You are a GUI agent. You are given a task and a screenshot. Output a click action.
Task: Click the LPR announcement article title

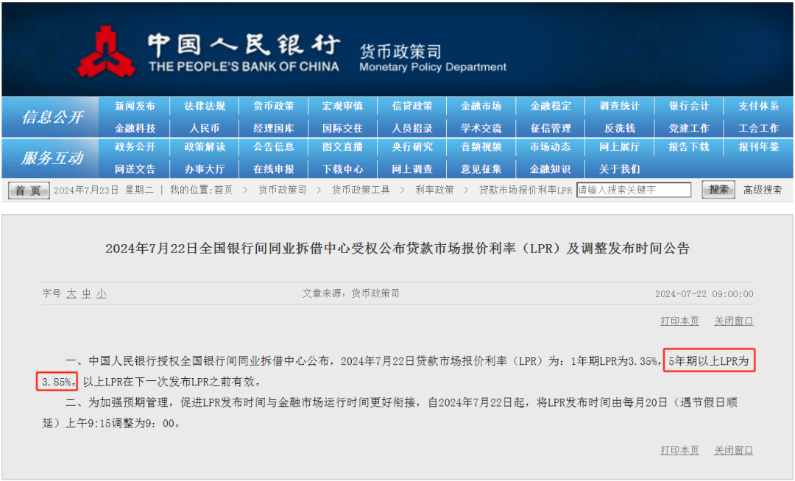[x=397, y=249]
